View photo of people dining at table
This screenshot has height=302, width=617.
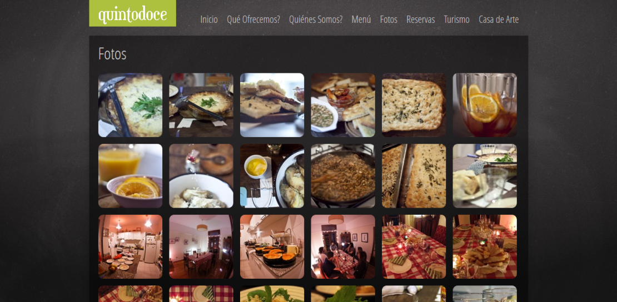[x=343, y=246]
